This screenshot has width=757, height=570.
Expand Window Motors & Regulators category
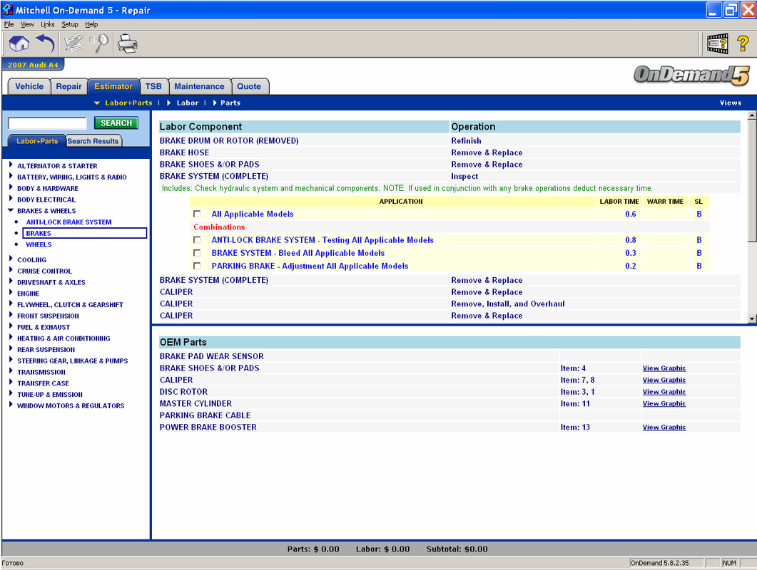click(x=11, y=405)
